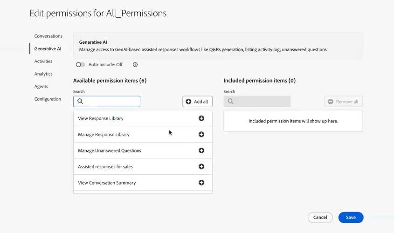Click Add all button
Image resolution: width=394 pixels, height=233 pixels.
point(197,102)
